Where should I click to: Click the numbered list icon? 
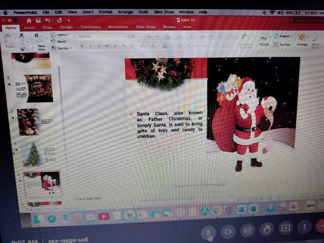click(191, 37)
